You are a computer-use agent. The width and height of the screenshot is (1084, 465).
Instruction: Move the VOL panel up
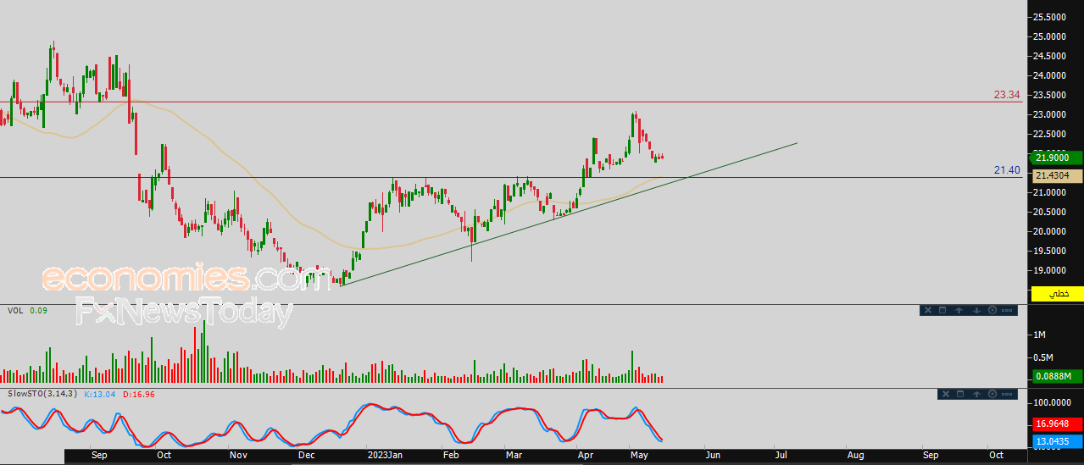[x=959, y=311]
